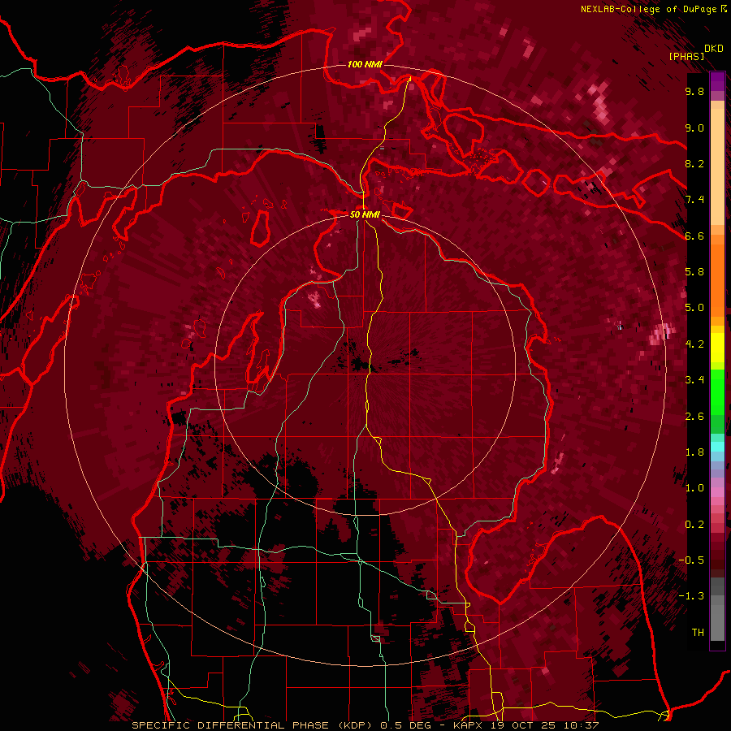Select the 9.8 value on the legend

(x=694, y=92)
